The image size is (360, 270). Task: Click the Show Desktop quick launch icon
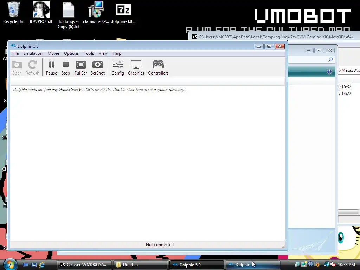(25, 265)
